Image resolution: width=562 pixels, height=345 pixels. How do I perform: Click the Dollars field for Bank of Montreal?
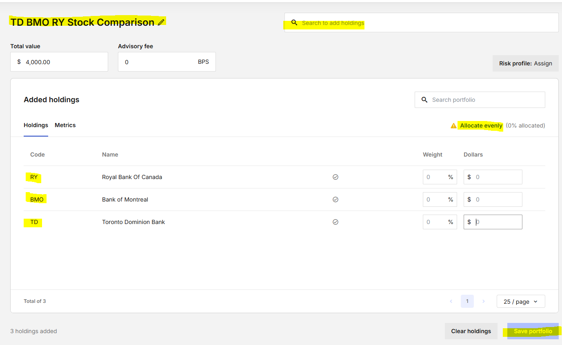click(493, 199)
